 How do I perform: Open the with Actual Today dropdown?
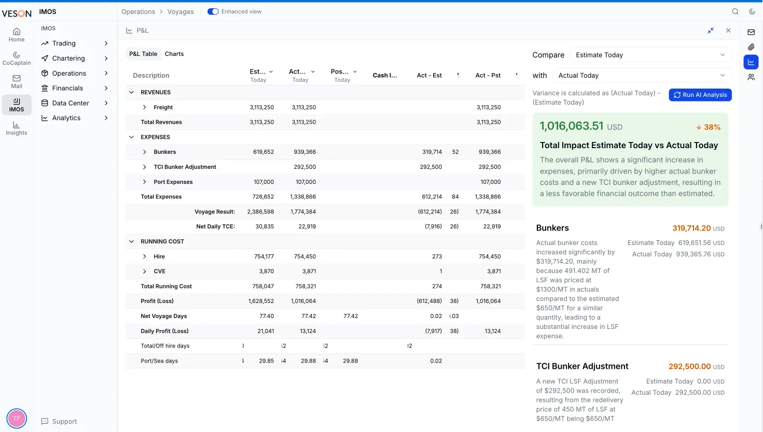point(642,76)
